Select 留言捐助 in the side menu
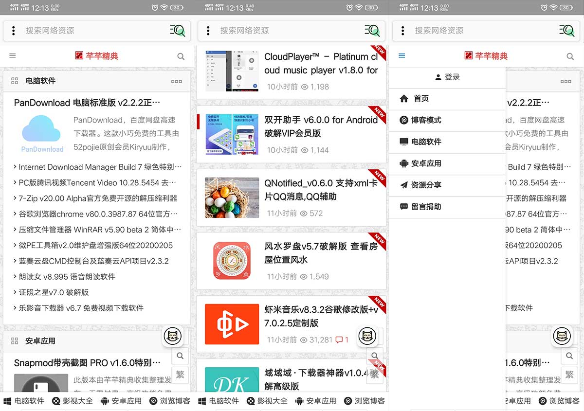584x411 pixels. coord(447,207)
